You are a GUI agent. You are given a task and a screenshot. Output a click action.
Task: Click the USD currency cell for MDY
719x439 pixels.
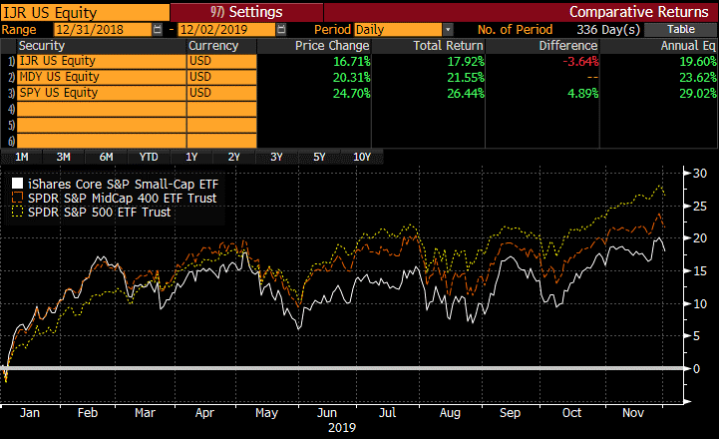[x=222, y=77]
